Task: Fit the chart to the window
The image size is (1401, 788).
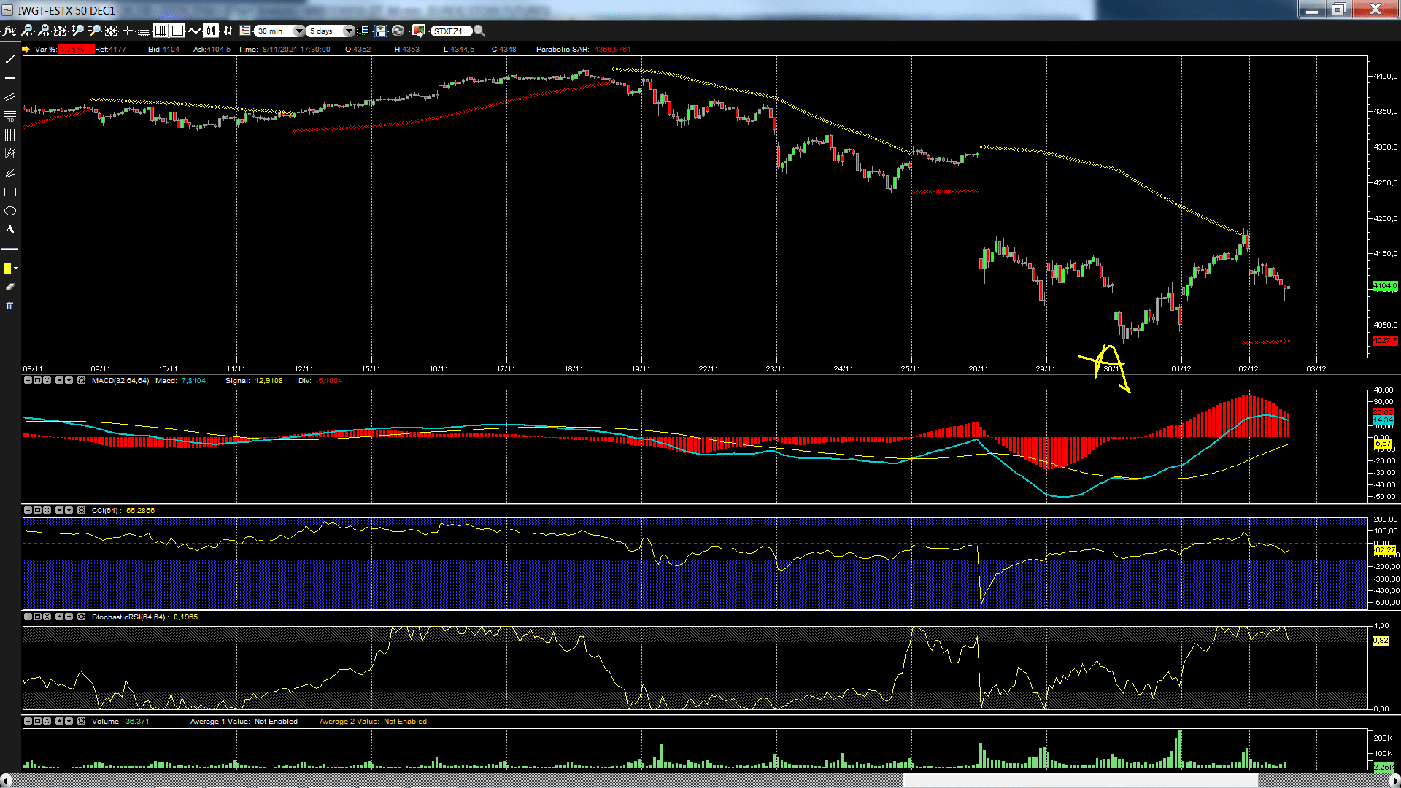Action: [60, 31]
